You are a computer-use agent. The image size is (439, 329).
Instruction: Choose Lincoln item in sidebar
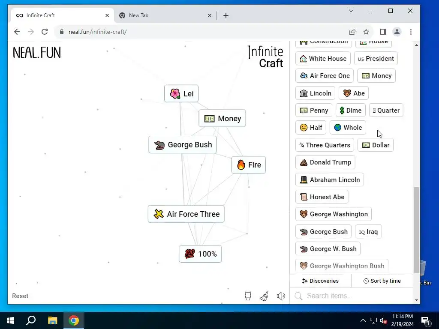[315, 93]
